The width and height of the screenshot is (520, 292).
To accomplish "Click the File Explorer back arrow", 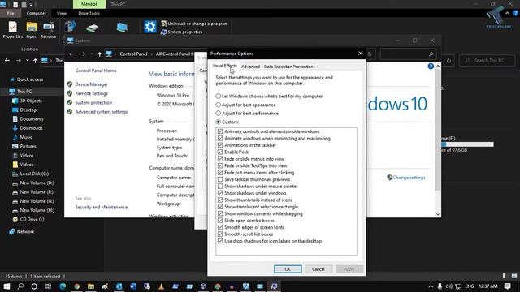I will point(7,61).
